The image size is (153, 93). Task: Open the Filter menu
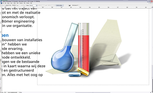pyautogui.click(x=18, y=3)
